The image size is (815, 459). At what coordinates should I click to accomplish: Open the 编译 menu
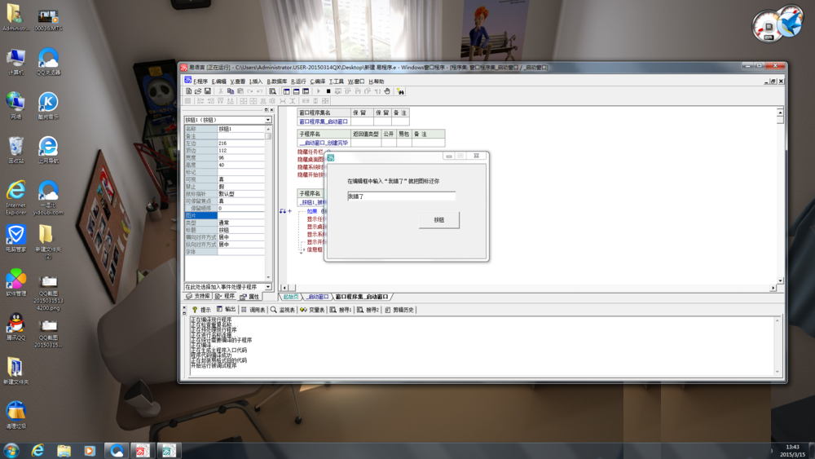318,81
